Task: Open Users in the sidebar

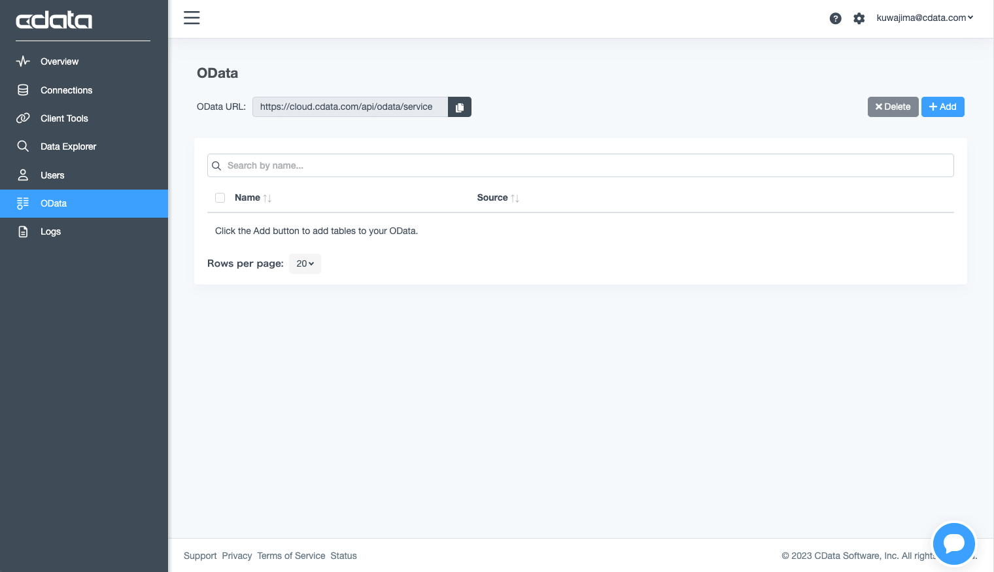Action: (84, 175)
